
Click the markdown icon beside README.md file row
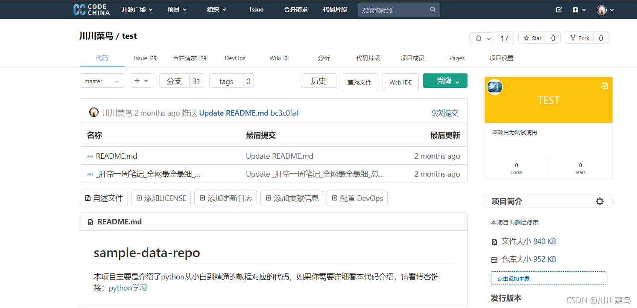coord(90,157)
